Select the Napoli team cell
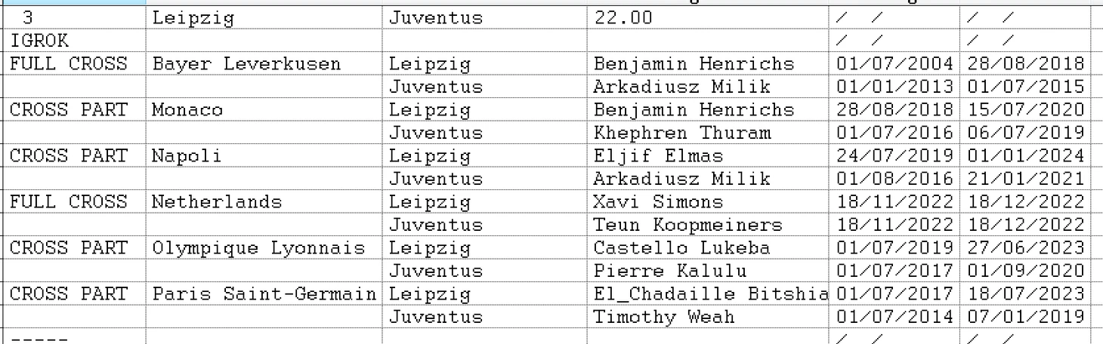The width and height of the screenshot is (1103, 344). click(264, 155)
